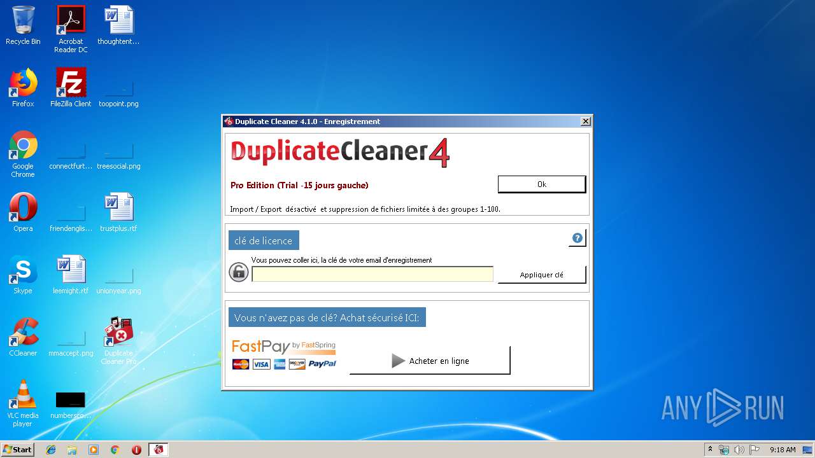
Task: Click the Appliquer clé button
Action: pyautogui.click(x=542, y=275)
